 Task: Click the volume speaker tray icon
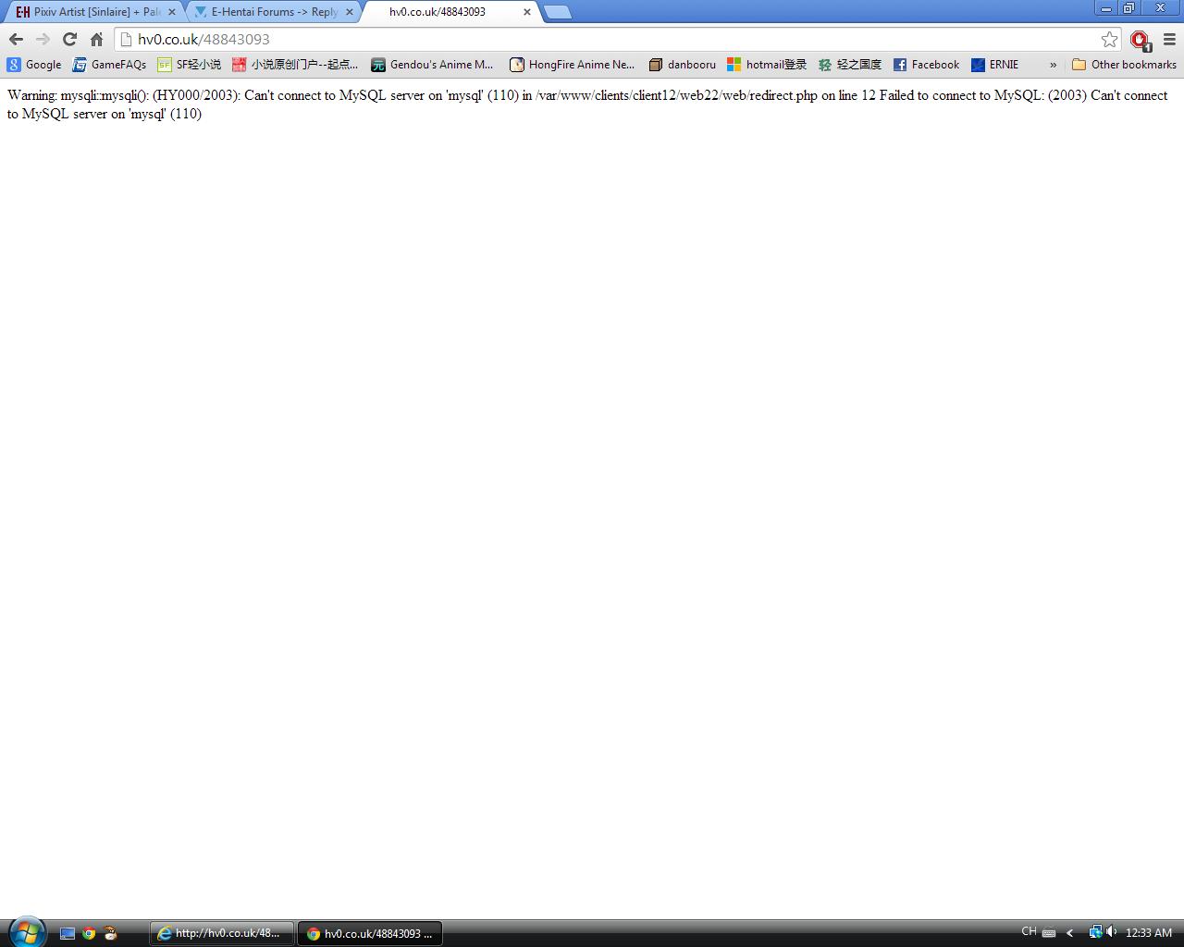tap(1111, 932)
